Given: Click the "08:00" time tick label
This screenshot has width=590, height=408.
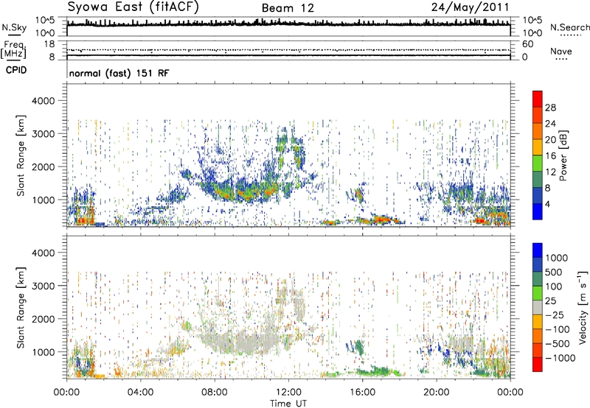Looking at the screenshot, I should coord(215,393).
